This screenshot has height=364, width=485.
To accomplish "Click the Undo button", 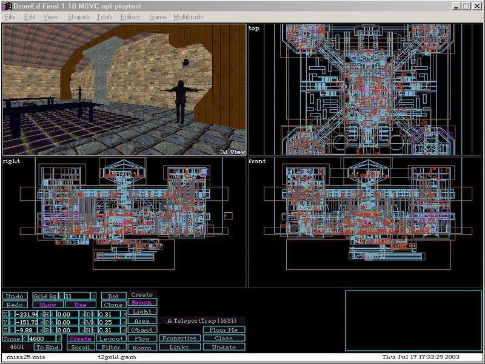I will pos(15,296).
